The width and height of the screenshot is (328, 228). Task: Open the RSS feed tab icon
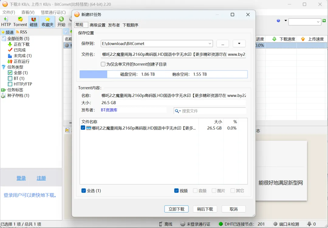(x=18, y=32)
